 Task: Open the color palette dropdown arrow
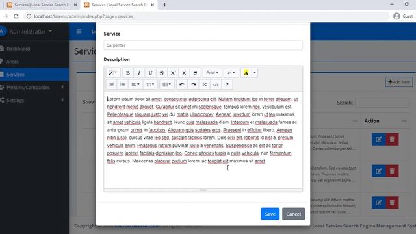click(x=255, y=73)
